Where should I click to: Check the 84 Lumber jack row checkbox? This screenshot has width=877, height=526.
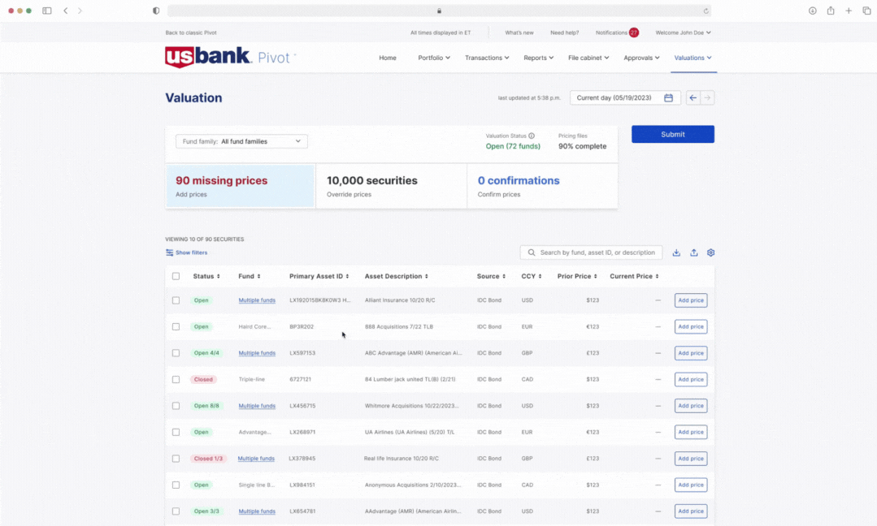176,379
